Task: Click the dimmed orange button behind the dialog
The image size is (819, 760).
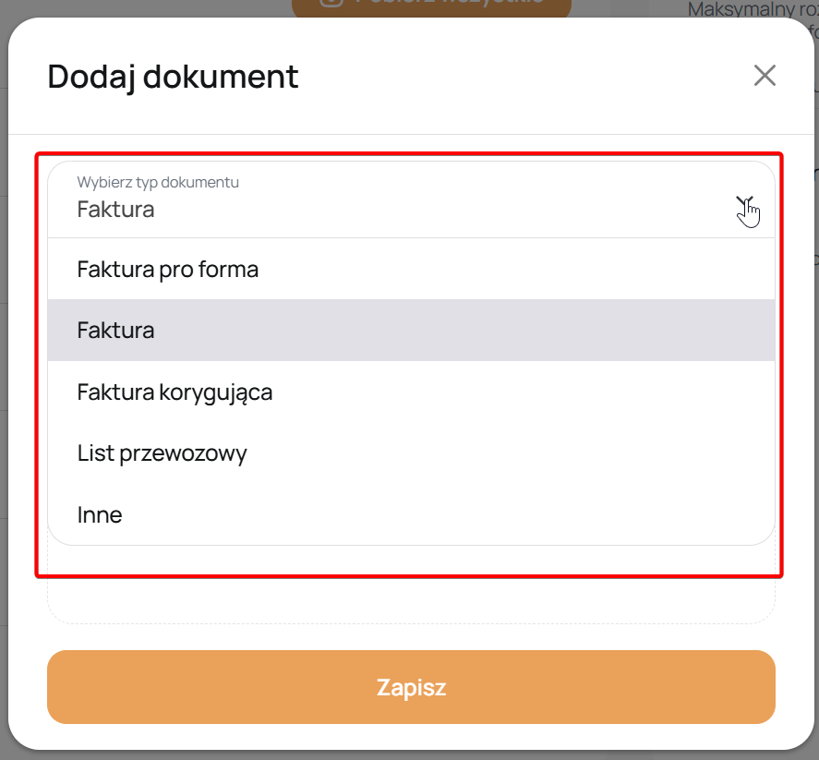Action: pyautogui.click(x=431, y=7)
